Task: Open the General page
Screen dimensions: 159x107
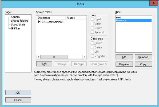Action: 16,17
